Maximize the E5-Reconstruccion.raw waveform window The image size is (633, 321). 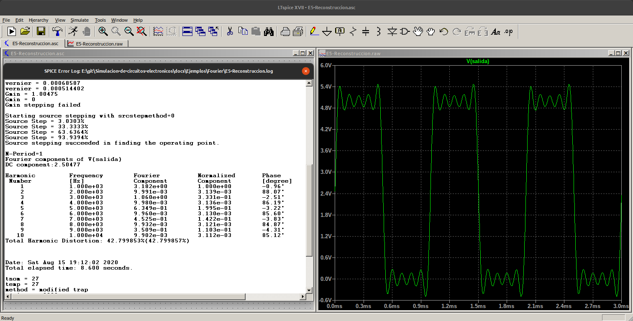pyautogui.click(x=618, y=53)
